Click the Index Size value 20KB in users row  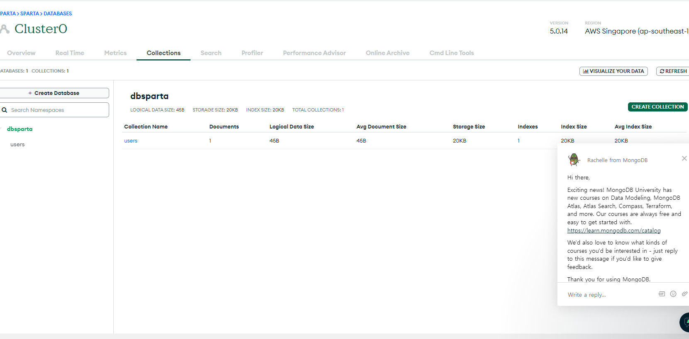(x=567, y=141)
